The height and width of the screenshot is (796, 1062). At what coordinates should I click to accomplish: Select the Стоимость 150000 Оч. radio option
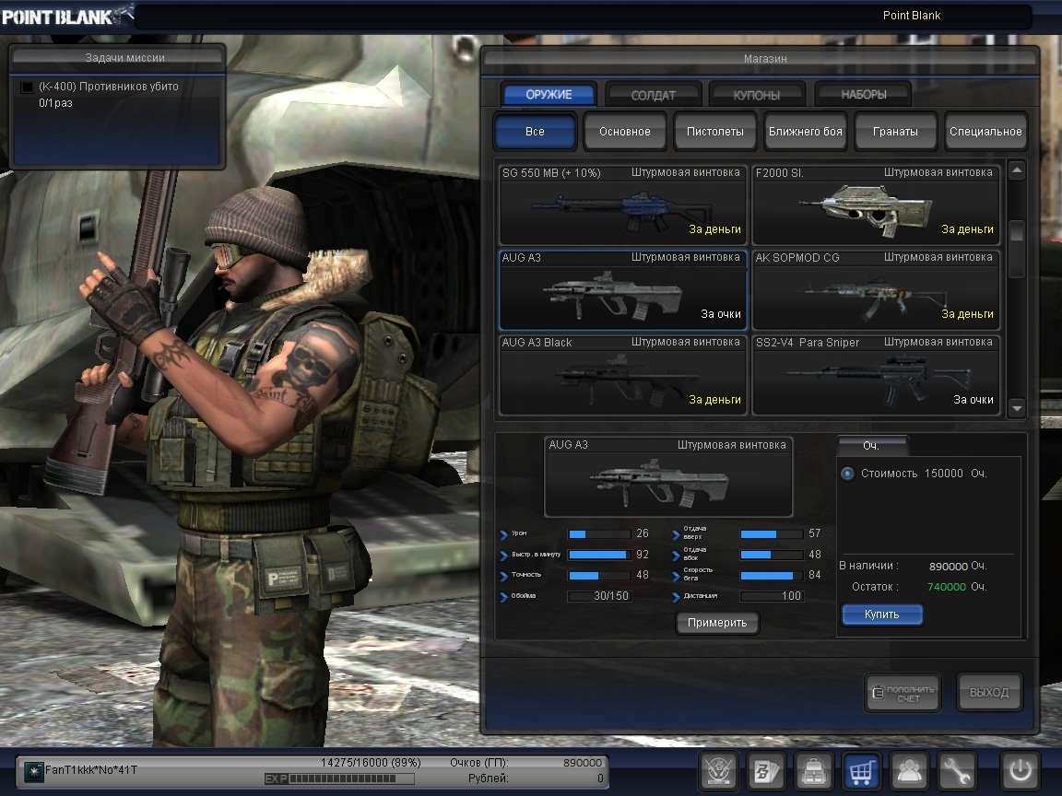pyautogui.click(x=847, y=474)
